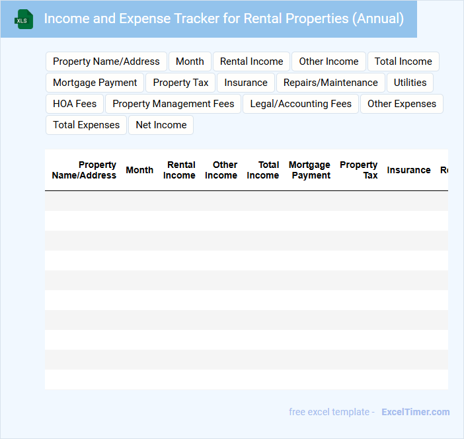Select the Net Income tag

click(161, 125)
